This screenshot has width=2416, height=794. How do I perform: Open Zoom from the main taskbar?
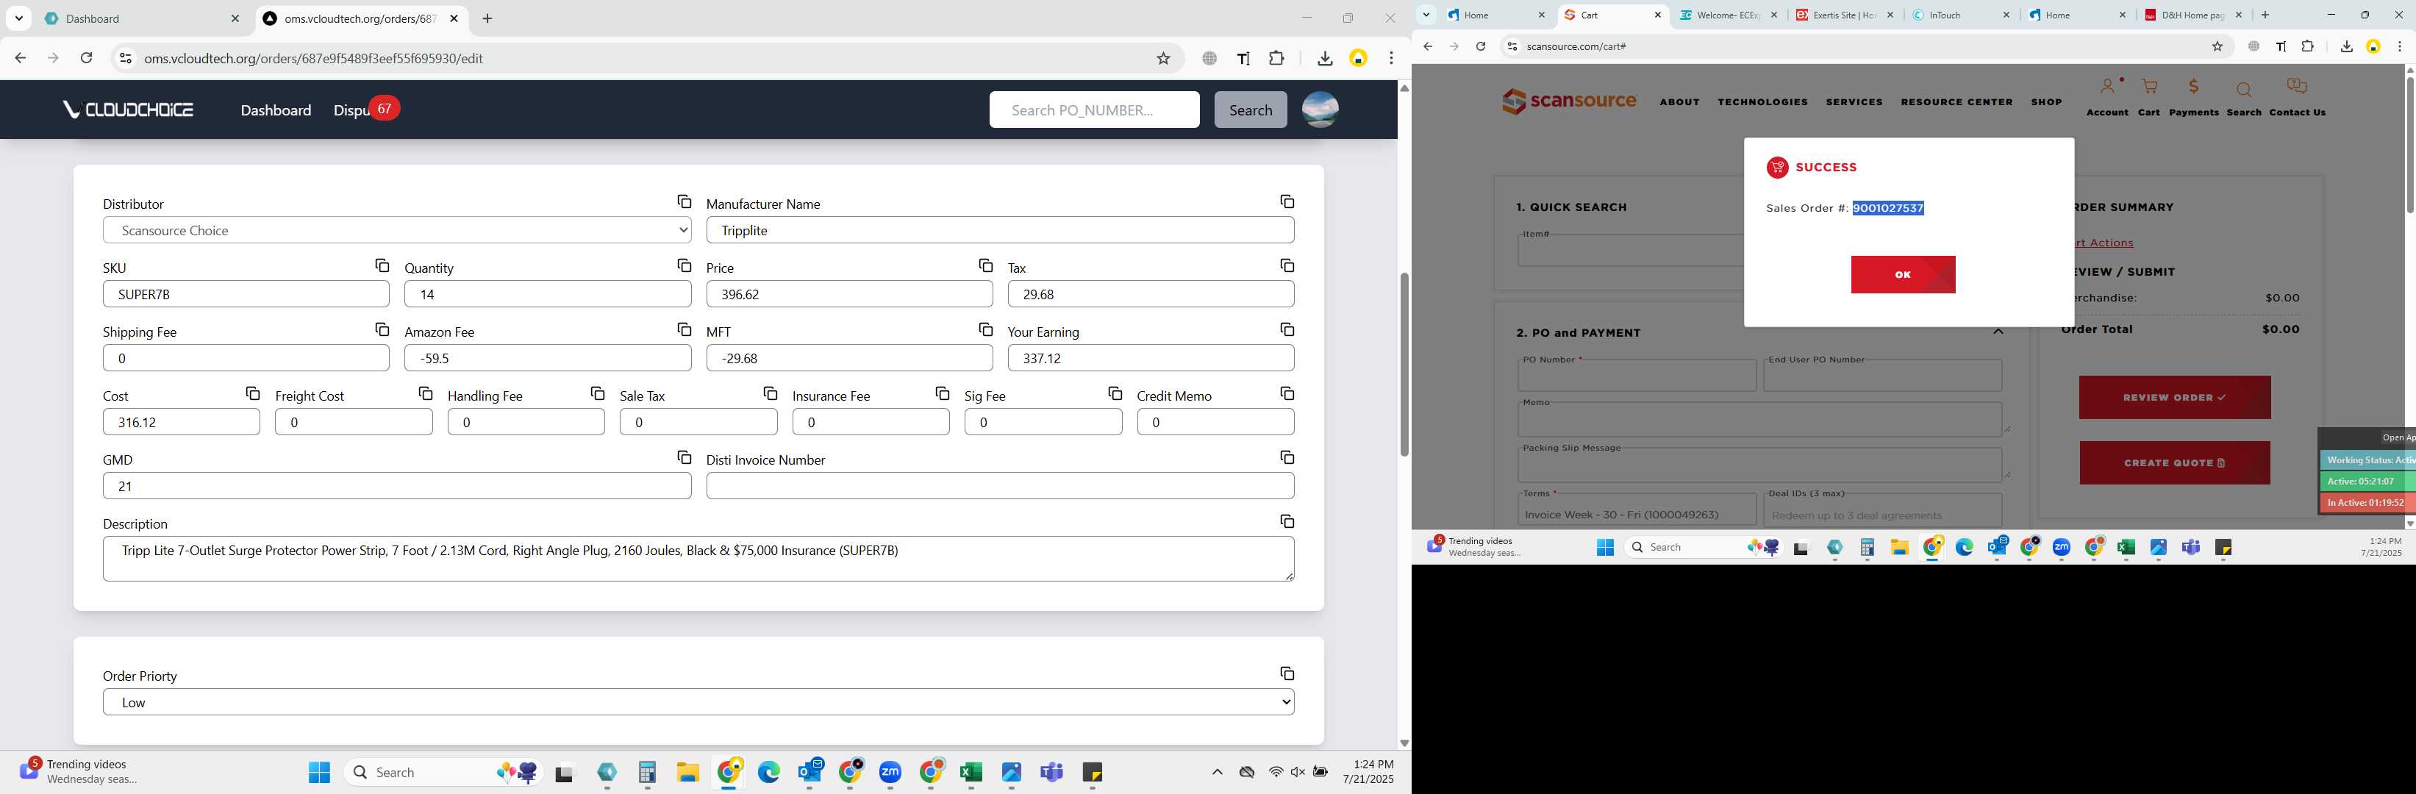(890, 773)
